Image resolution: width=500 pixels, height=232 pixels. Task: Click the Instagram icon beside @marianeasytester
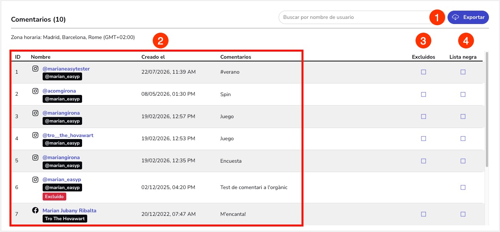35,69
